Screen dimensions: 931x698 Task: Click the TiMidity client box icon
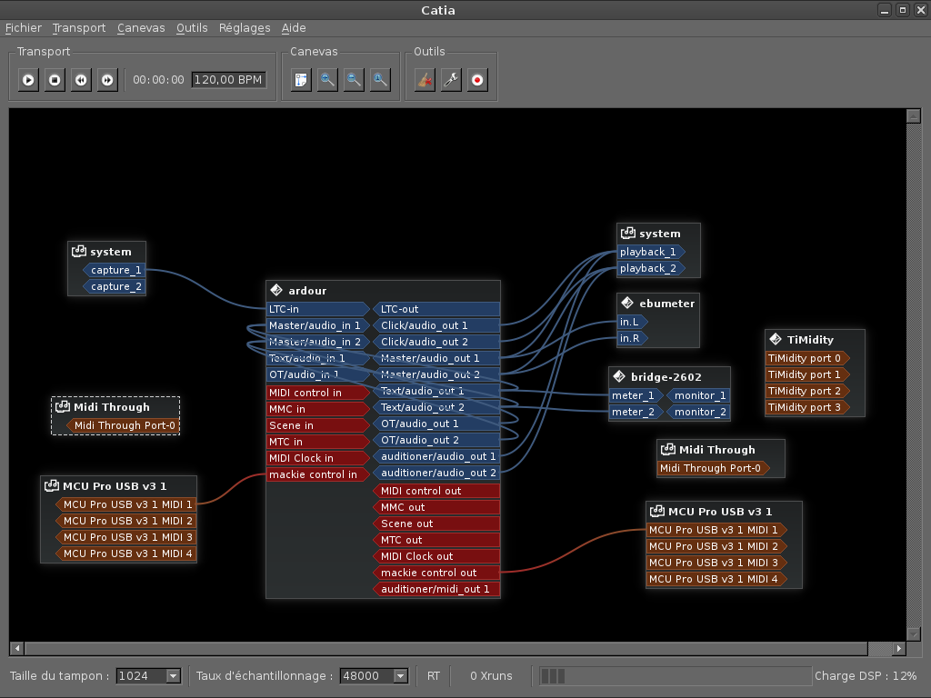tap(775, 339)
